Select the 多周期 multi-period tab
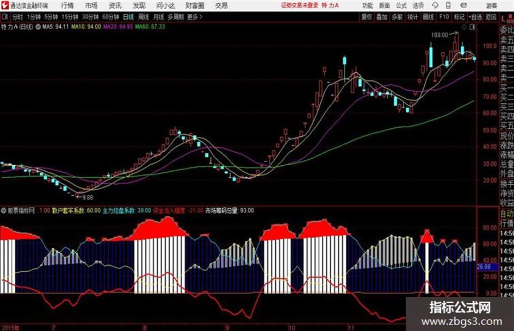The height and width of the screenshot is (331, 514). (175, 17)
